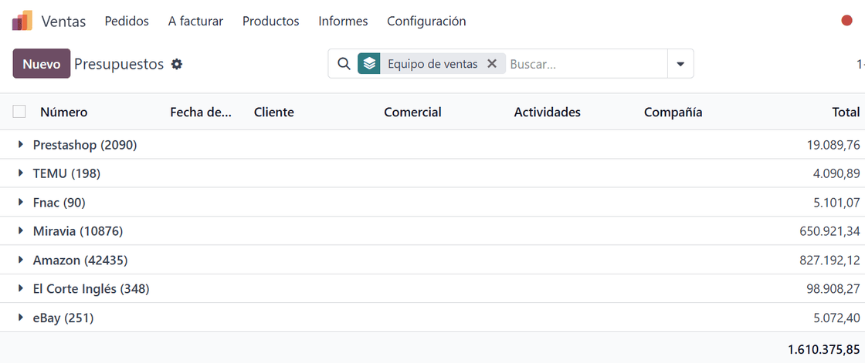This screenshot has width=865, height=363.
Task: Toggle the select-all checkbox in header
Action: pos(19,112)
